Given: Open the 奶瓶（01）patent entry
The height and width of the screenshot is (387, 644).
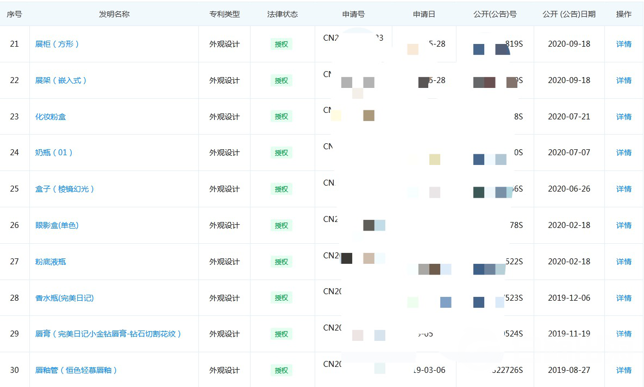Looking at the screenshot, I should (x=54, y=153).
